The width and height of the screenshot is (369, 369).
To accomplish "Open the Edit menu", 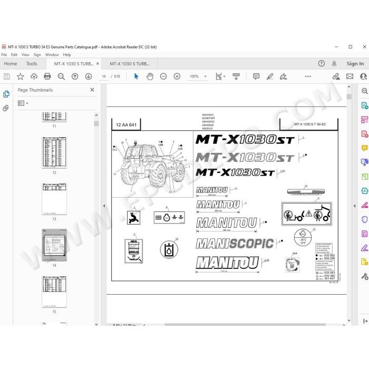I will pos(14,55).
